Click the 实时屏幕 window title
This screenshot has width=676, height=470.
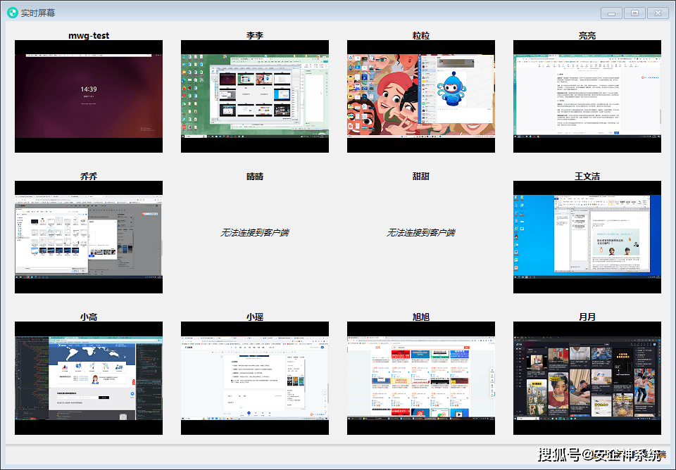pyautogui.click(x=38, y=13)
